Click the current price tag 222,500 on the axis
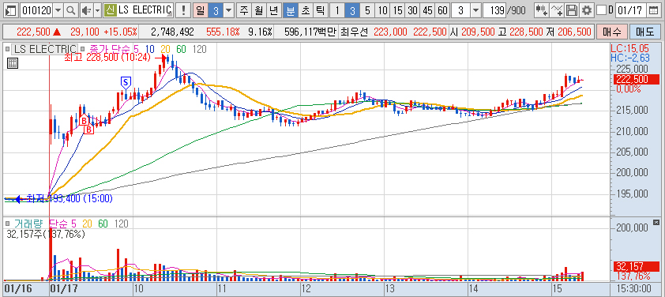This screenshot has width=665, height=297. pyautogui.click(x=637, y=79)
